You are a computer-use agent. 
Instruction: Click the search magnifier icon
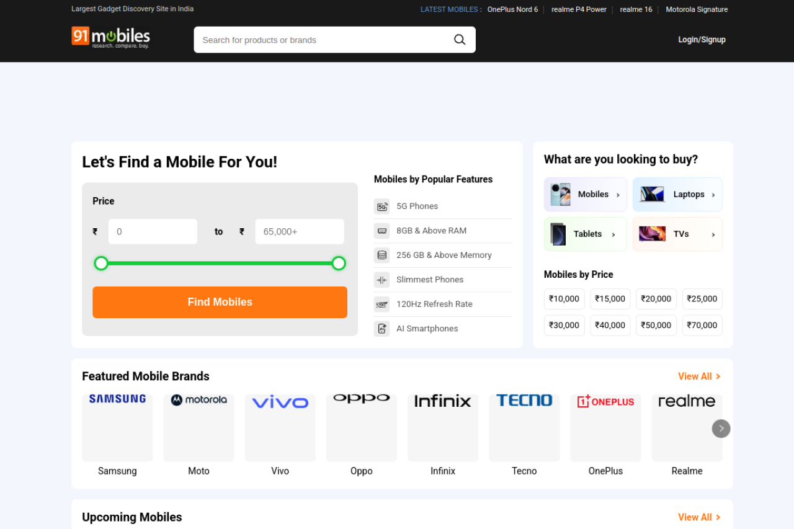460,40
